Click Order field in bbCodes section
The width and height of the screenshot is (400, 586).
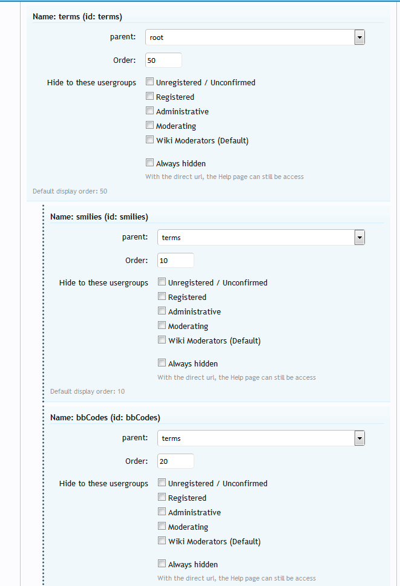(175, 461)
